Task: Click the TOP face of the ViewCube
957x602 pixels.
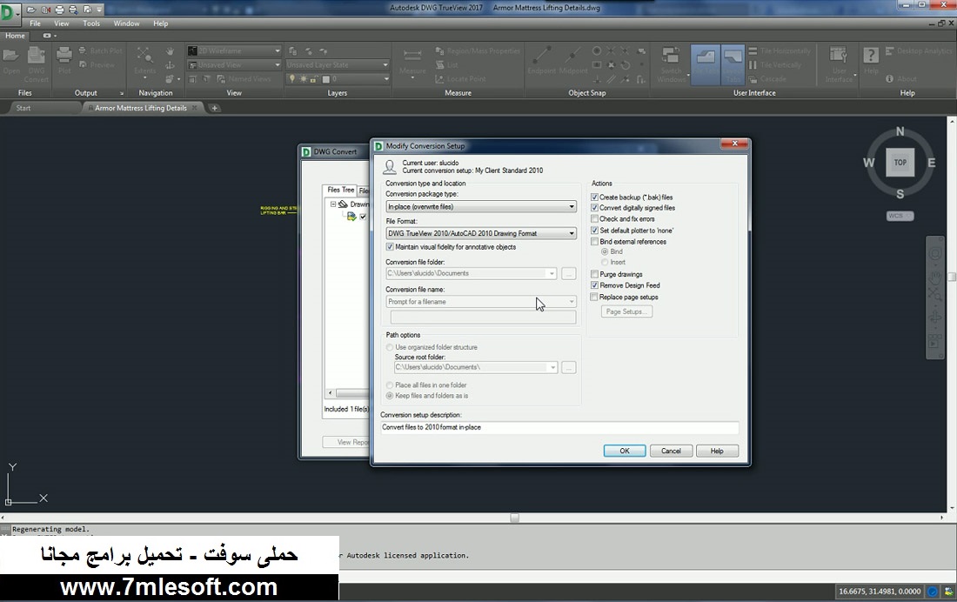Action: [x=900, y=163]
